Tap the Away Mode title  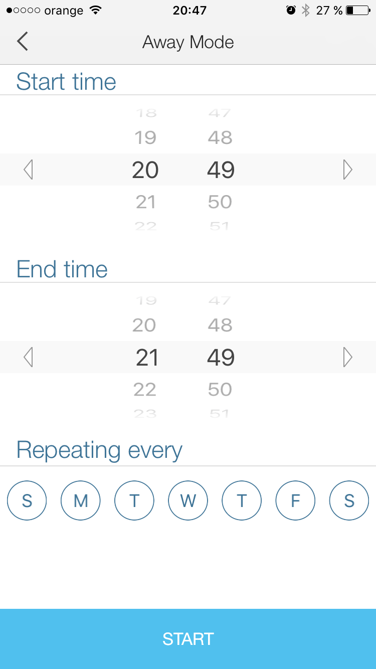click(188, 42)
